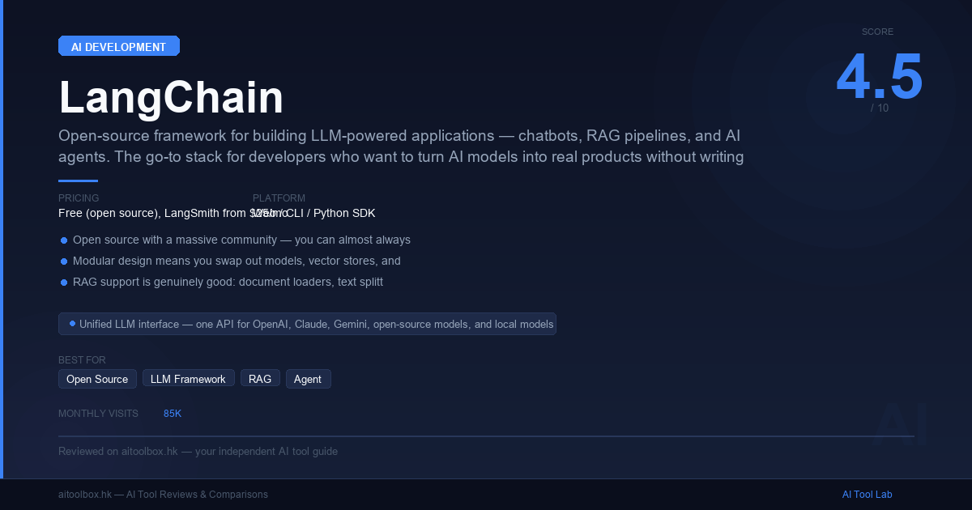Click the PRICING label
This screenshot has width=972, height=510.
pos(79,198)
